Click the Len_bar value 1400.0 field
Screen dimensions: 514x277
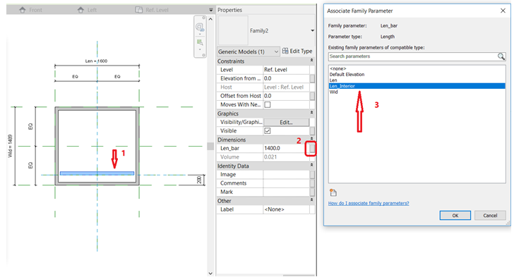click(x=286, y=148)
